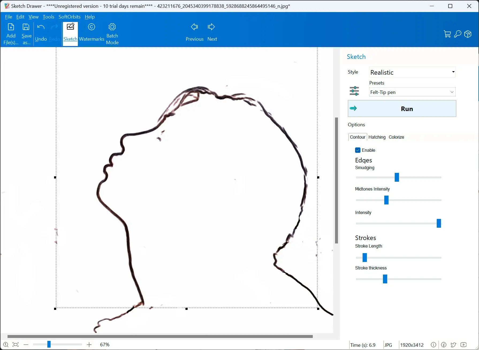Close the Sketch Drawer window
The width and height of the screenshot is (479, 350).
click(469, 6)
